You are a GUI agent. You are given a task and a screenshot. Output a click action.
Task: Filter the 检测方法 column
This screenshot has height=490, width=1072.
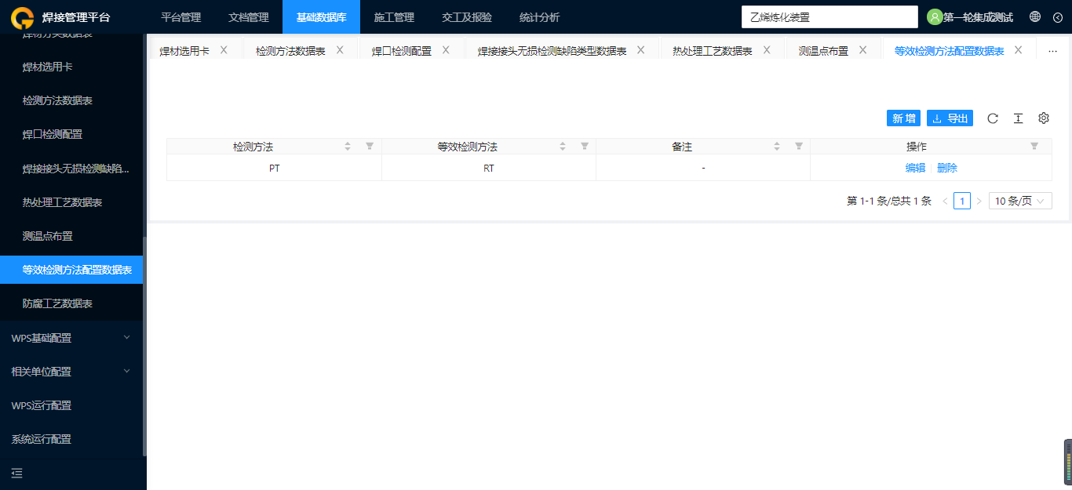point(370,147)
